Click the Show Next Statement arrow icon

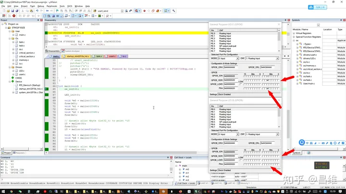[38, 16]
